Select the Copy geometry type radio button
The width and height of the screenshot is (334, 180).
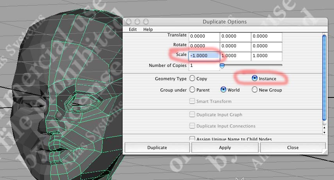pyautogui.click(x=192, y=78)
